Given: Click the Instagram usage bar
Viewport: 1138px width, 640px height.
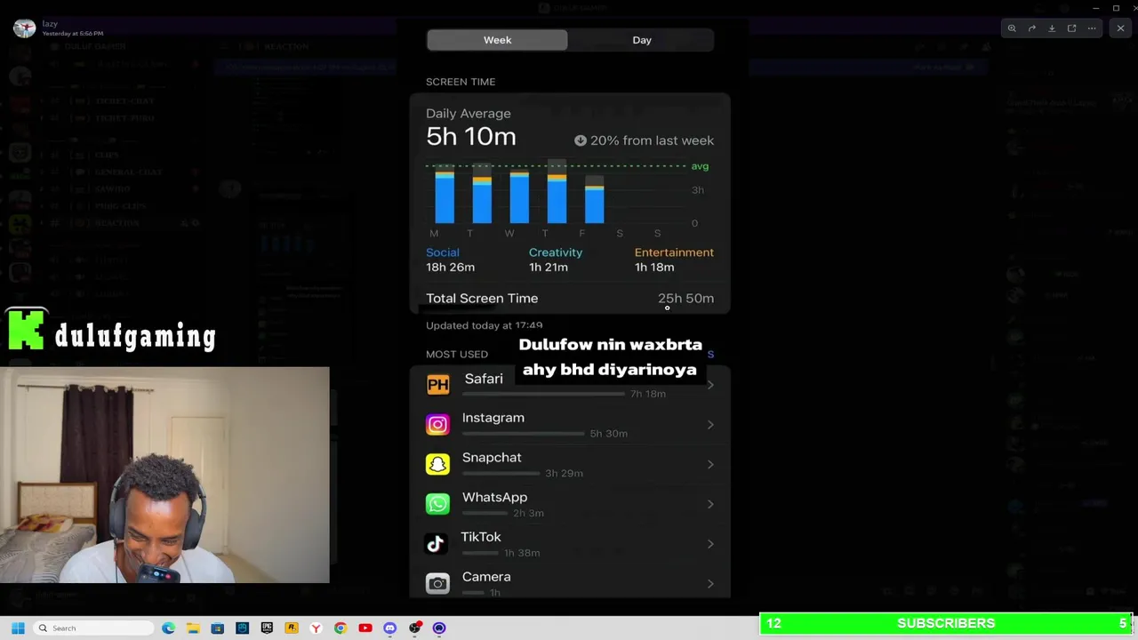Looking at the screenshot, I should point(523,433).
